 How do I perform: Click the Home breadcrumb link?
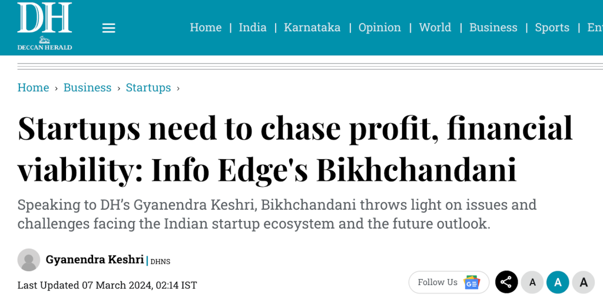(33, 88)
